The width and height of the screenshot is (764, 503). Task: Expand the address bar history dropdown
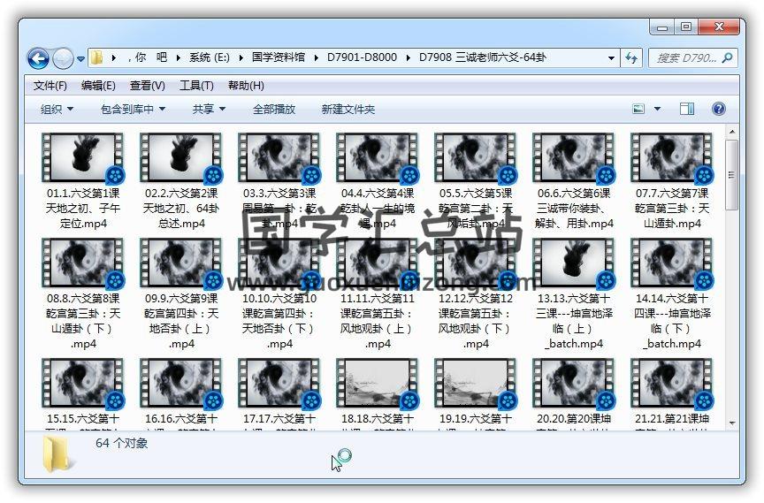click(611, 58)
